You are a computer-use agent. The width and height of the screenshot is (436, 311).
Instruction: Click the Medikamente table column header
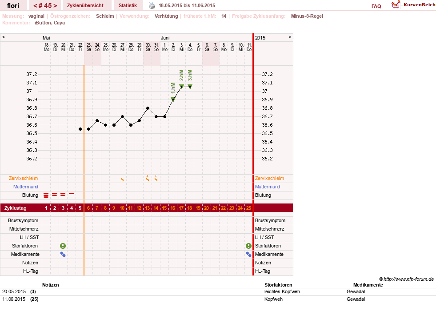[368, 285]
